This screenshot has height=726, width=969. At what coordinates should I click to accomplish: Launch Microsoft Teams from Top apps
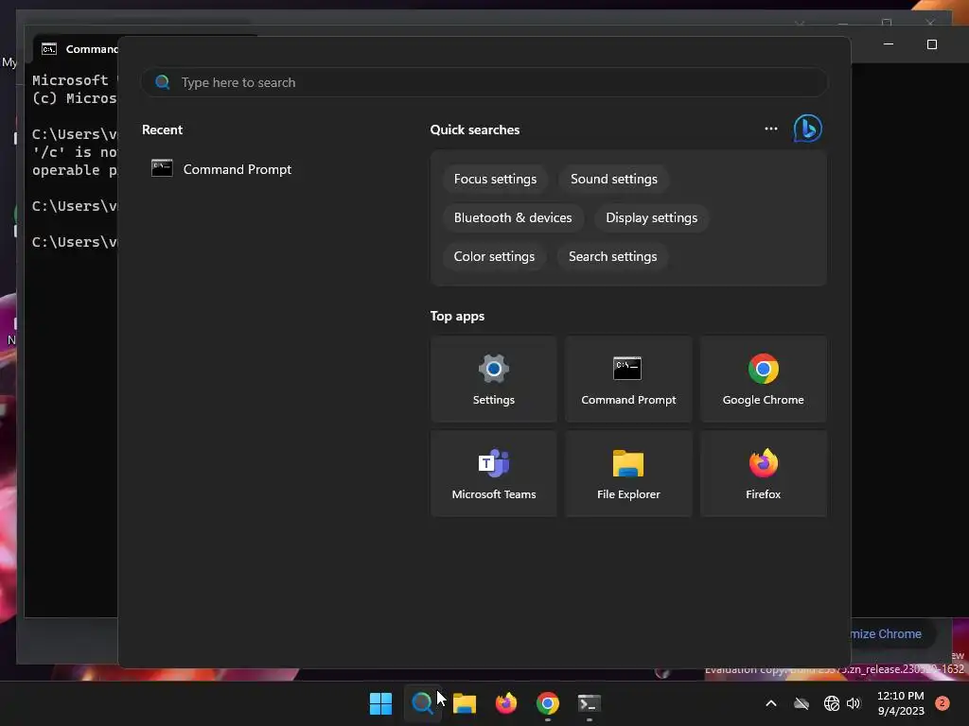pos(494,474)
